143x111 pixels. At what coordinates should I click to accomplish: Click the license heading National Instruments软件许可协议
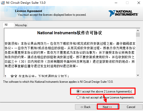click(69, 33)
